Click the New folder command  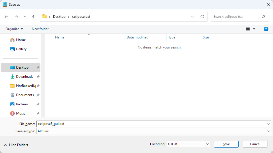pyautogui.click(x=40, y=29)
